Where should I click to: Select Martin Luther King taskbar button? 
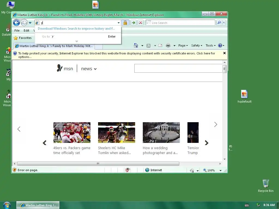(38, 205)
